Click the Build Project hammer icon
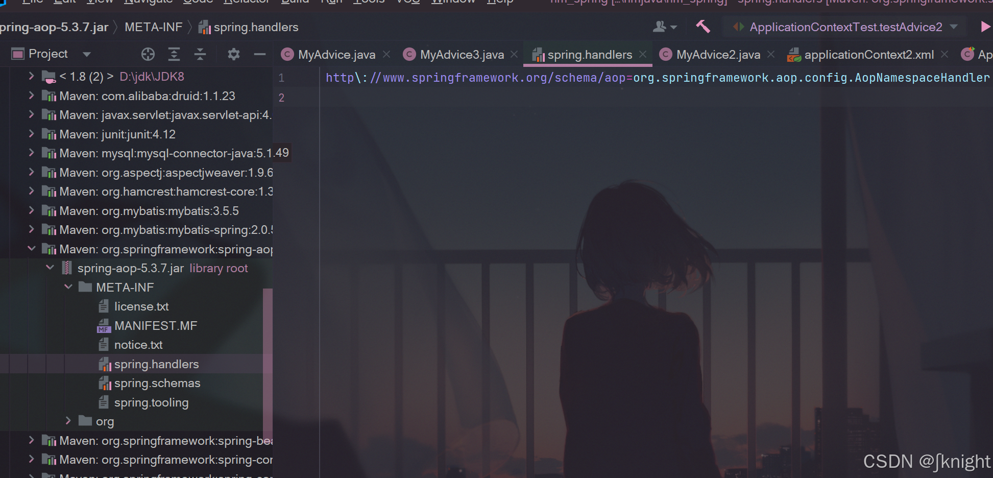Screen dimensions: 993x478 703,27
